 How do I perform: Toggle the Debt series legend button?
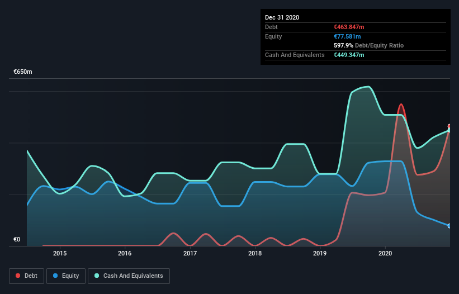pos(26,276)
